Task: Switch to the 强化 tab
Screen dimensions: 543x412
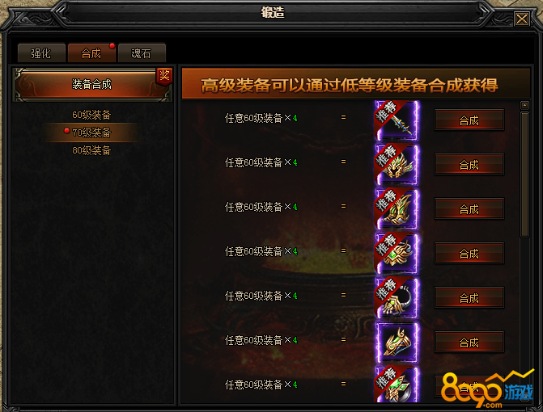Action: 41,53
